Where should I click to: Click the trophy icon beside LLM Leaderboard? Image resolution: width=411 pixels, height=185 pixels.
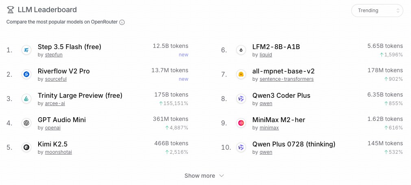click(x=10, y=10)
